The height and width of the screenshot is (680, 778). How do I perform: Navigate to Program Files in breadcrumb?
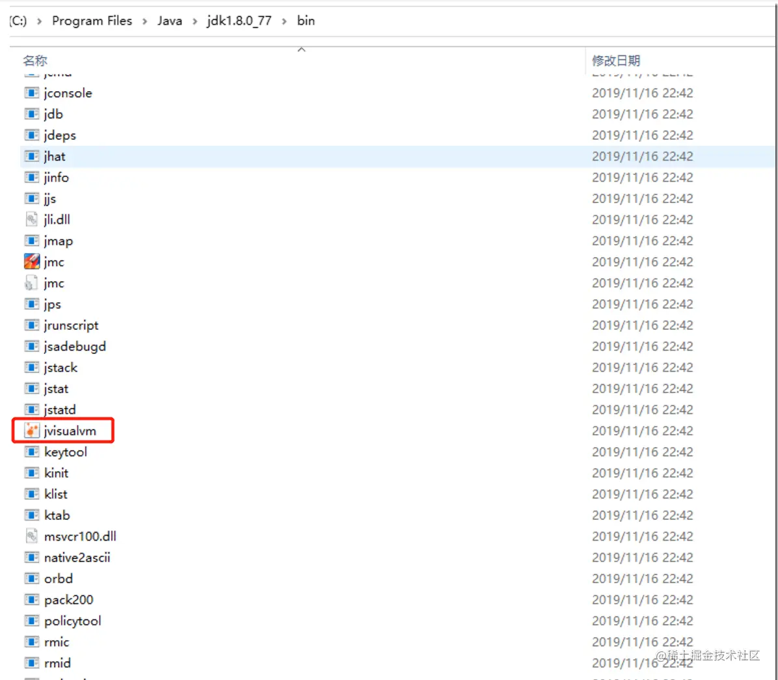[x=92, y=21]
